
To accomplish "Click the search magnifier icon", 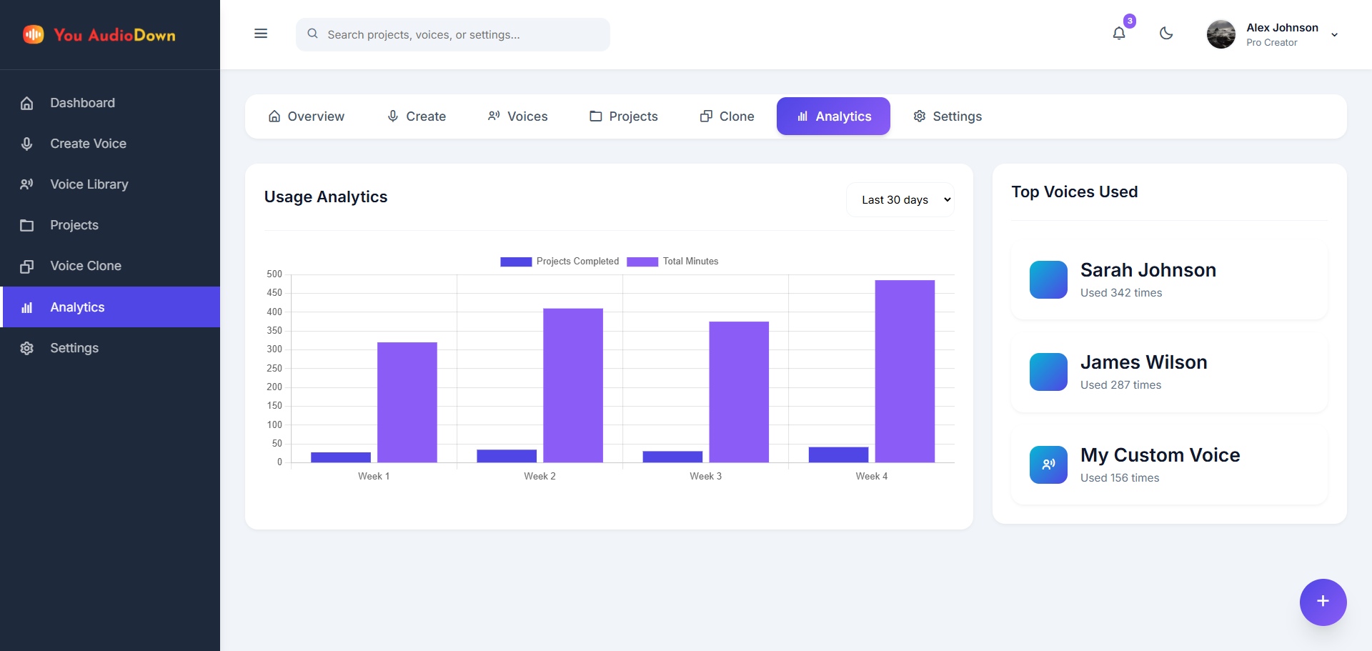I will [312, 34].
